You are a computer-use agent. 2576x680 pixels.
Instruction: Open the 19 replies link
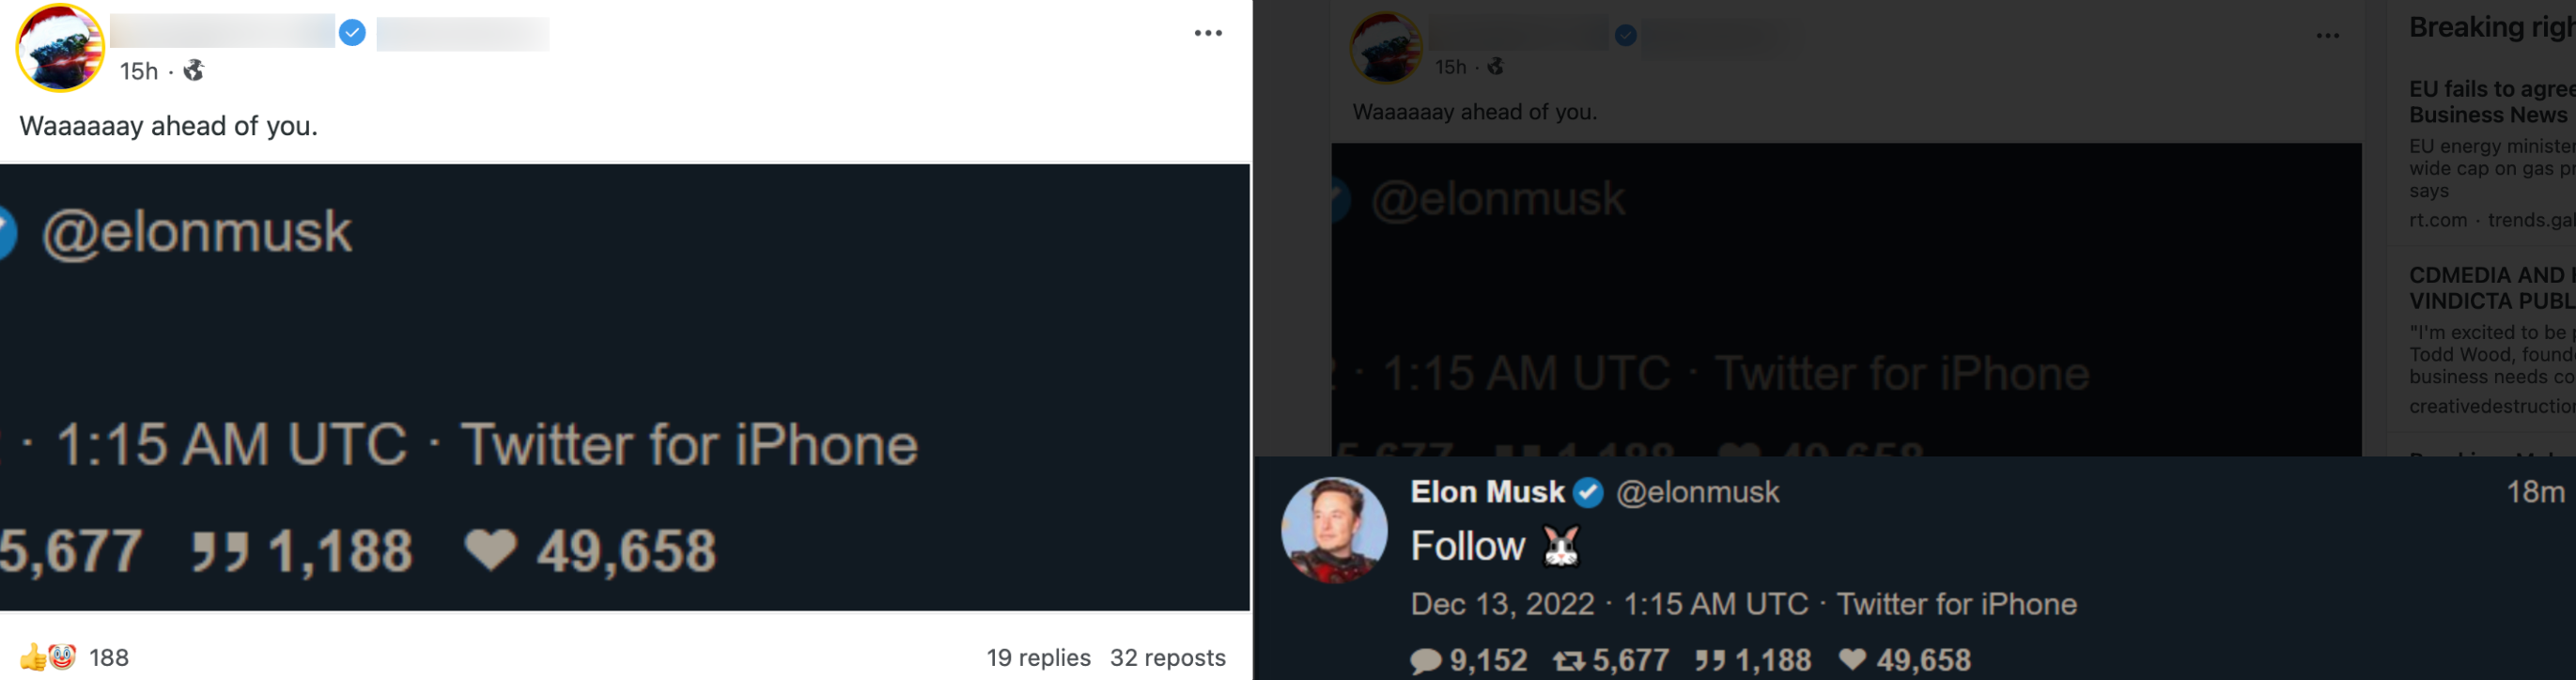point(1038,658)
